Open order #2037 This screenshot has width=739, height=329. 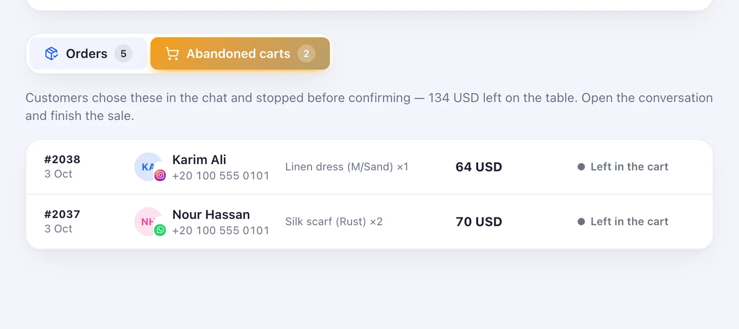click(62, 214)
